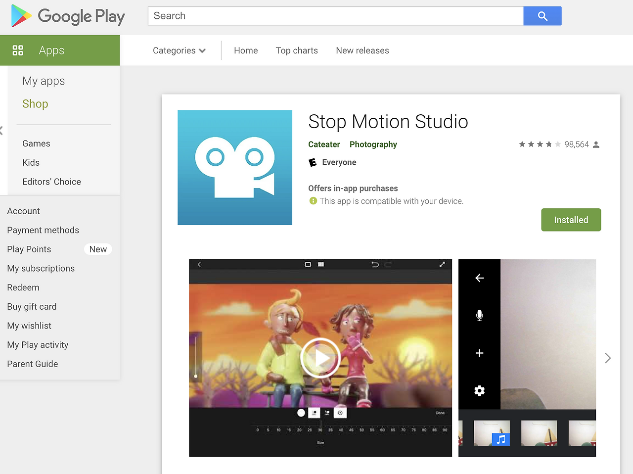The height and width of the screenshot is (474, 633).
Task: Click the green Installed button
Action: [571, 220]
